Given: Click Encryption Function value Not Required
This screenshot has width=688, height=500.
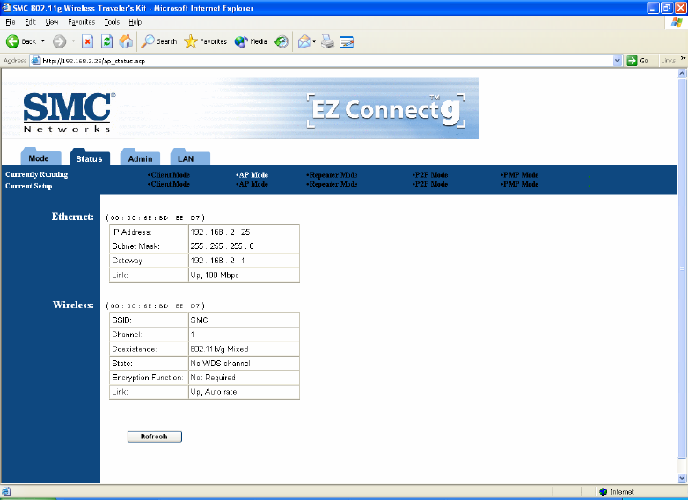Looking at the screenshot, I should pos(213,378).
